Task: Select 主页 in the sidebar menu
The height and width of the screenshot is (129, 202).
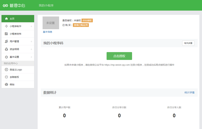Action: [18, 19]
